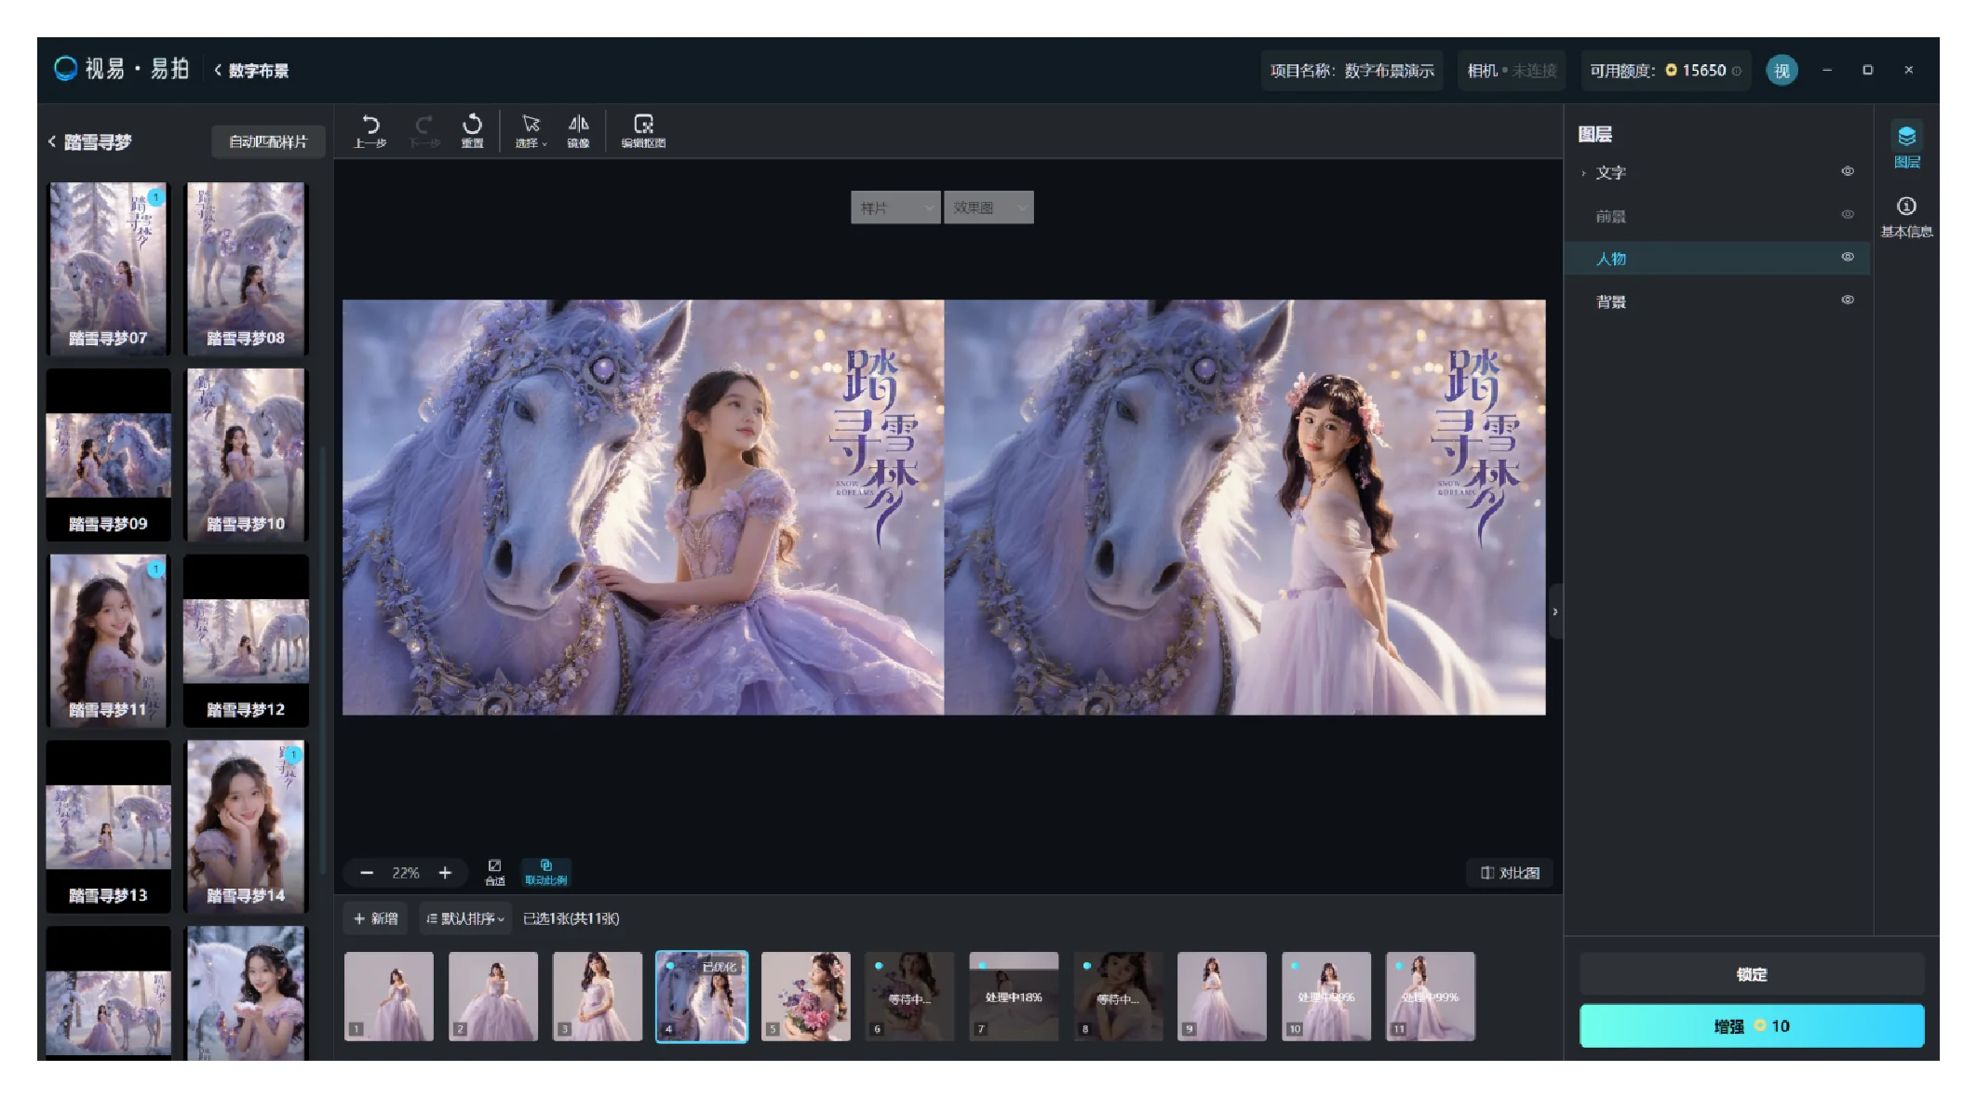Click the 增强 enhance button
The width and height of the screenshot is (1977, 1098).
1751,1025
